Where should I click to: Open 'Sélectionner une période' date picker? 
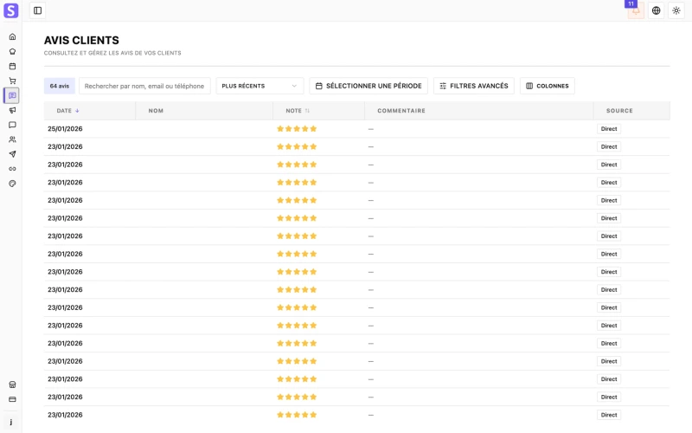pyautogui.click(x=368, y=86)
